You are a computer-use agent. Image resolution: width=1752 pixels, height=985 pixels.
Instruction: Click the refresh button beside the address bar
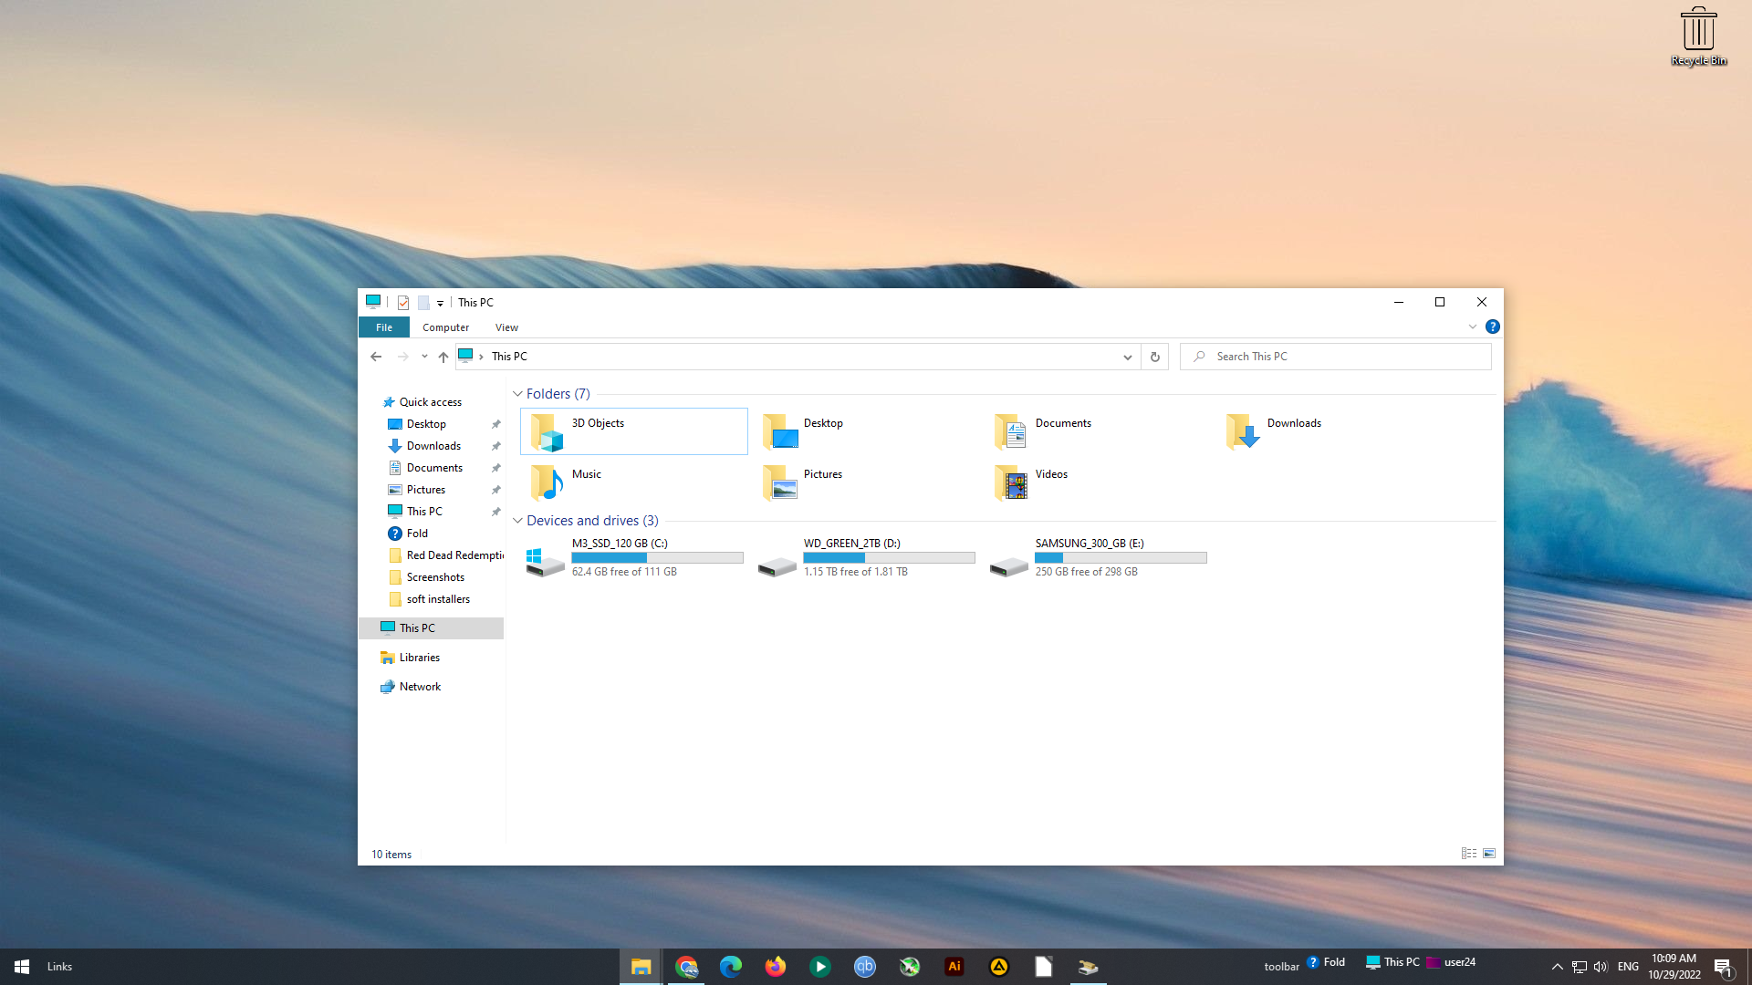(1154, 357)
